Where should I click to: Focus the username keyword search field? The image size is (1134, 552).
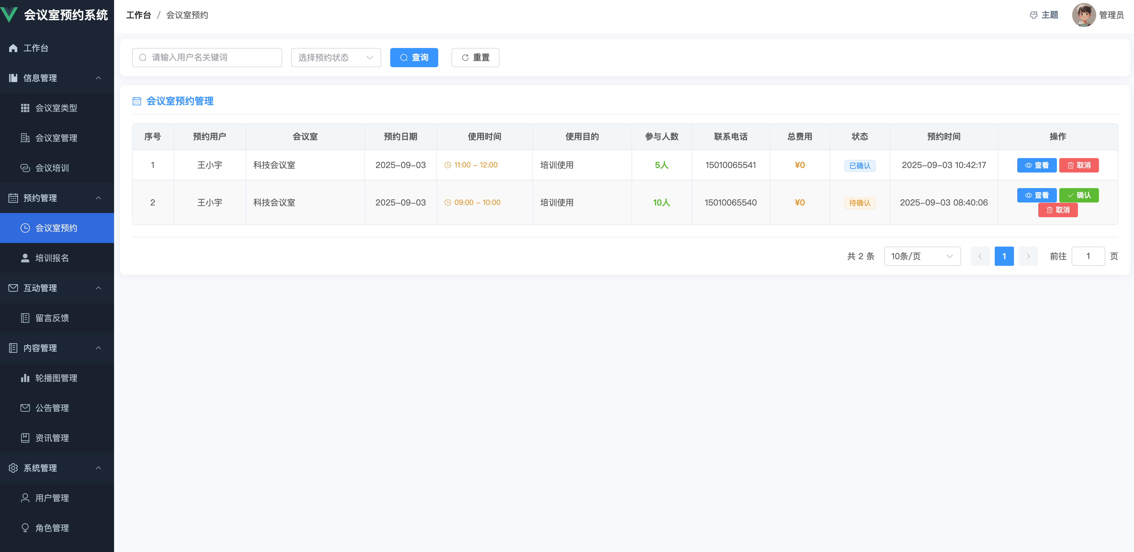tap(207, 58)
